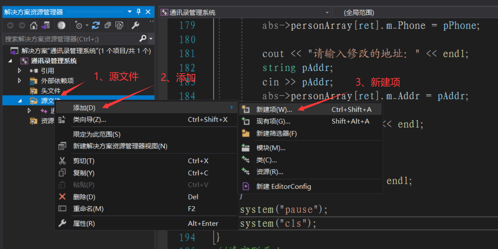Click the 资源 filter folder icon
The width and height of the screenshot is (498, 249).
point(34,121)
